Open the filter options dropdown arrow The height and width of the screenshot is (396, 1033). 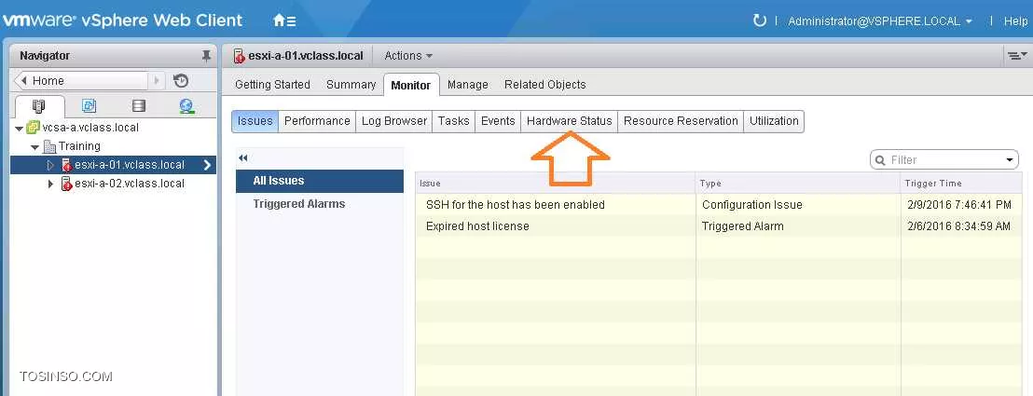click(x=1010, y=160)
